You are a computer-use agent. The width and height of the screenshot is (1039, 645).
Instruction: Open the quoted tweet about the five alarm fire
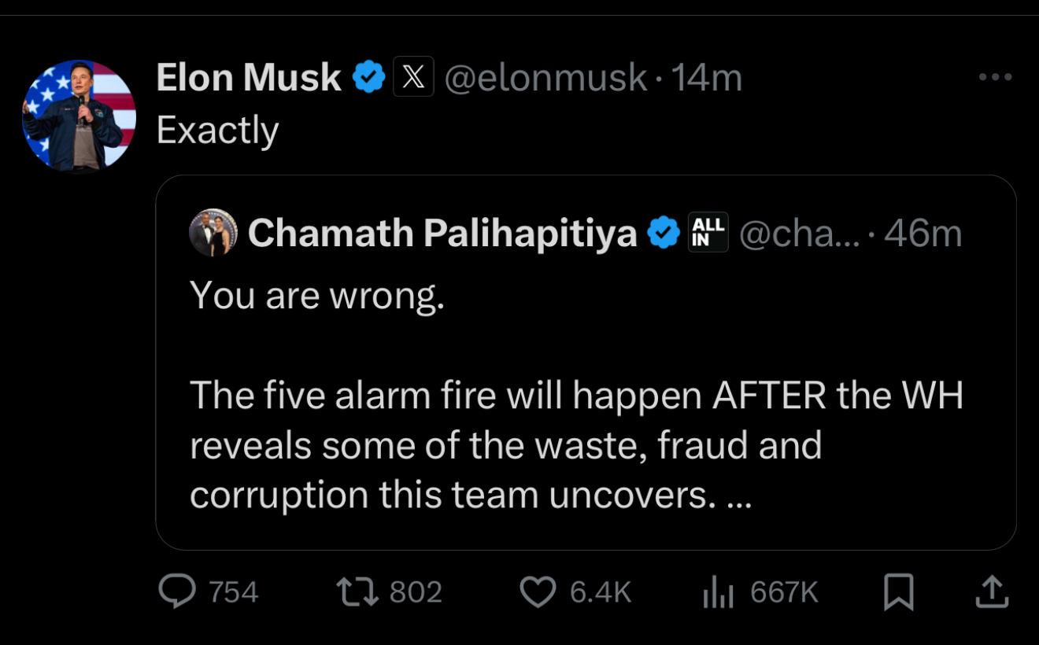click(576, 420)
